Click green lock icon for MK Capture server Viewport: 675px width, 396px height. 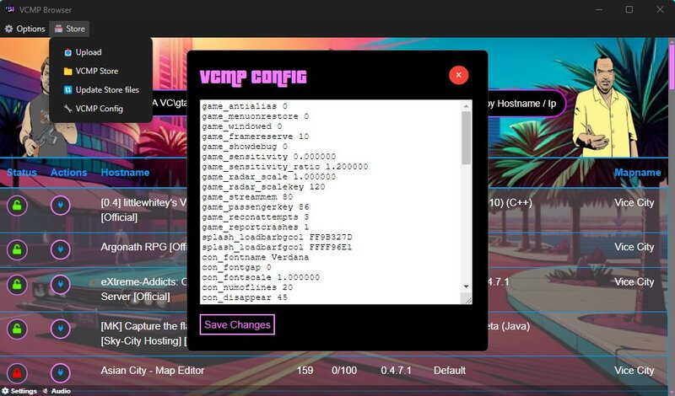[17, 329]
